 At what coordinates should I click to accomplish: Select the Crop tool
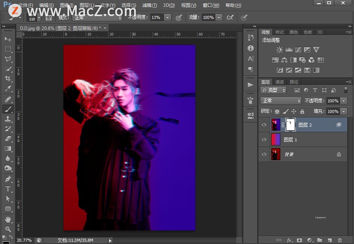click(8, 78)
